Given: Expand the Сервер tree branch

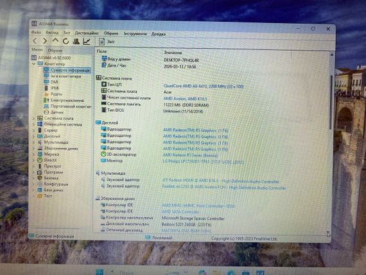Looking at the screenshot, I should click(x=33, y=130).
